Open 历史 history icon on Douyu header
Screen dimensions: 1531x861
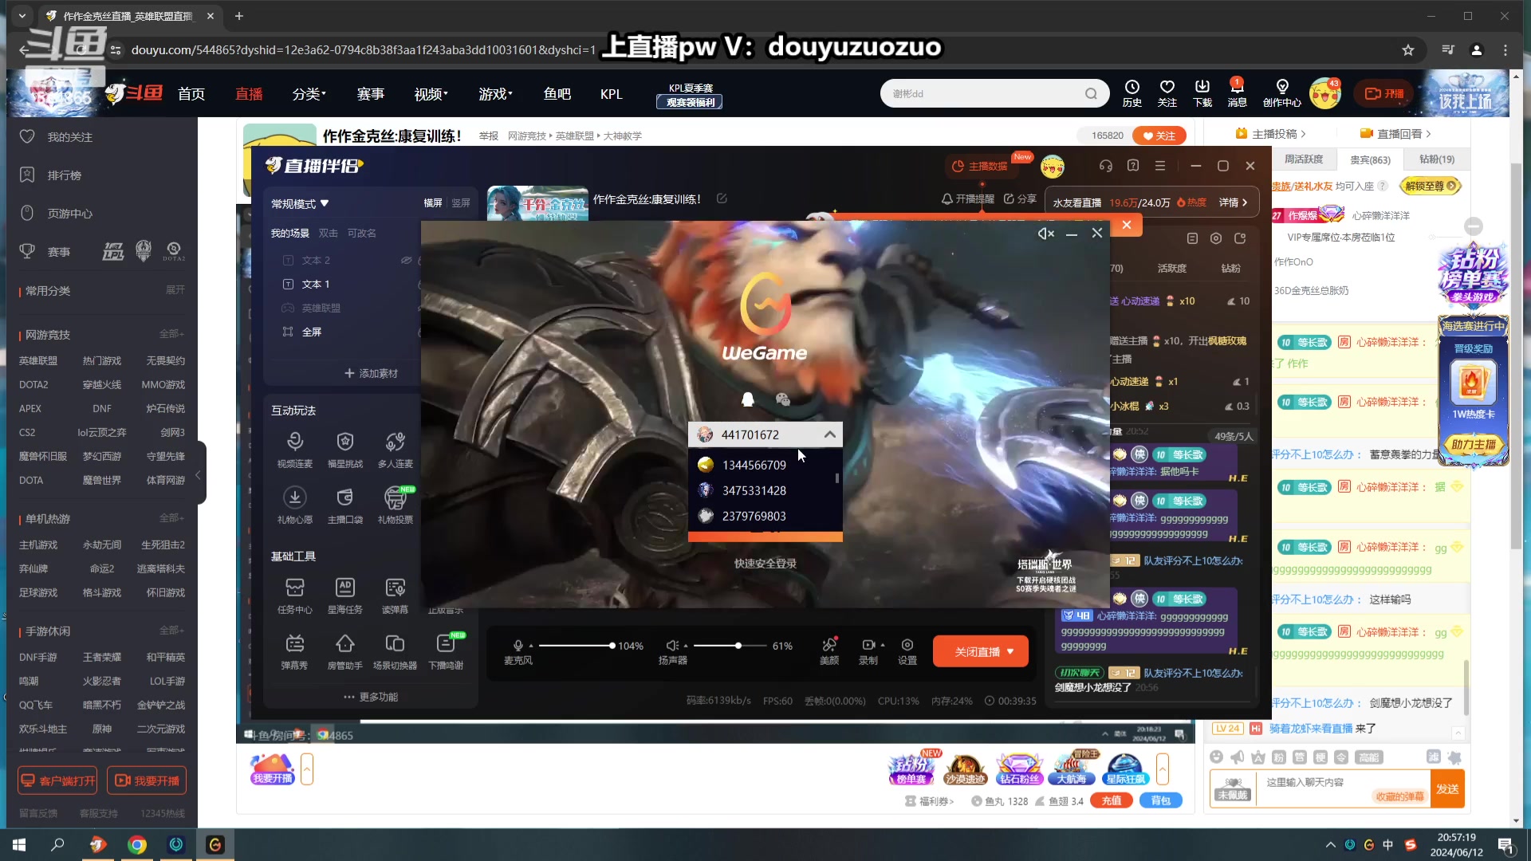pyautogui.click(x=1132, y=93)
